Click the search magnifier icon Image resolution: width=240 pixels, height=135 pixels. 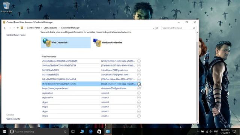pos(194,28)
